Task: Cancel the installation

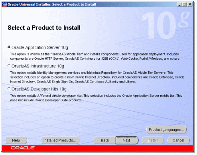Action: pyautogui.click(x=178, y=140)
